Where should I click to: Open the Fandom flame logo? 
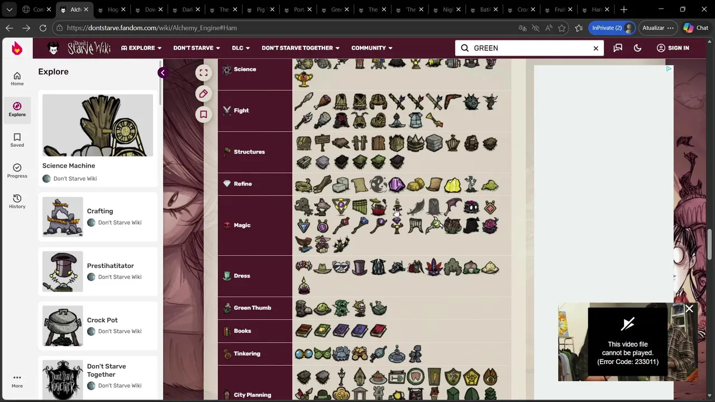click(x=17, y=49)
